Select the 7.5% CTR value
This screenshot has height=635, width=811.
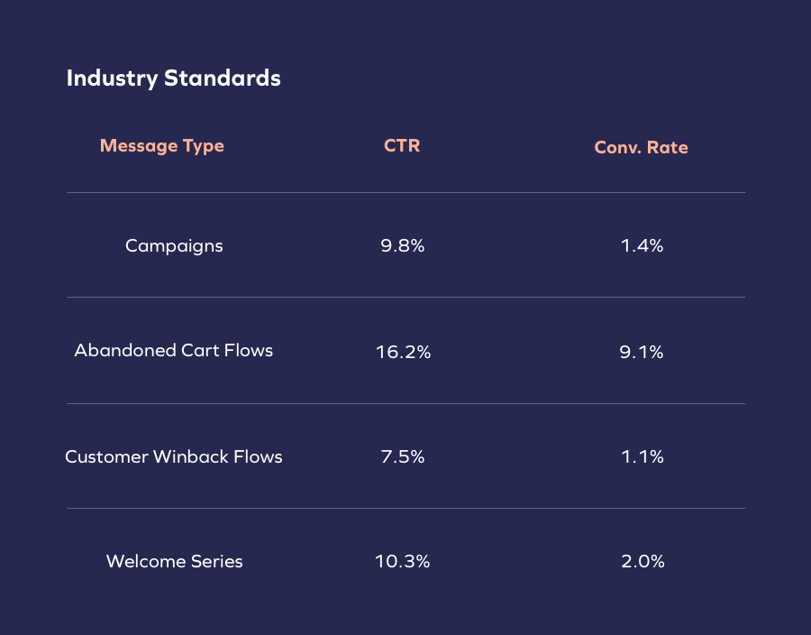pyautogui.click(x=402, y=457)
